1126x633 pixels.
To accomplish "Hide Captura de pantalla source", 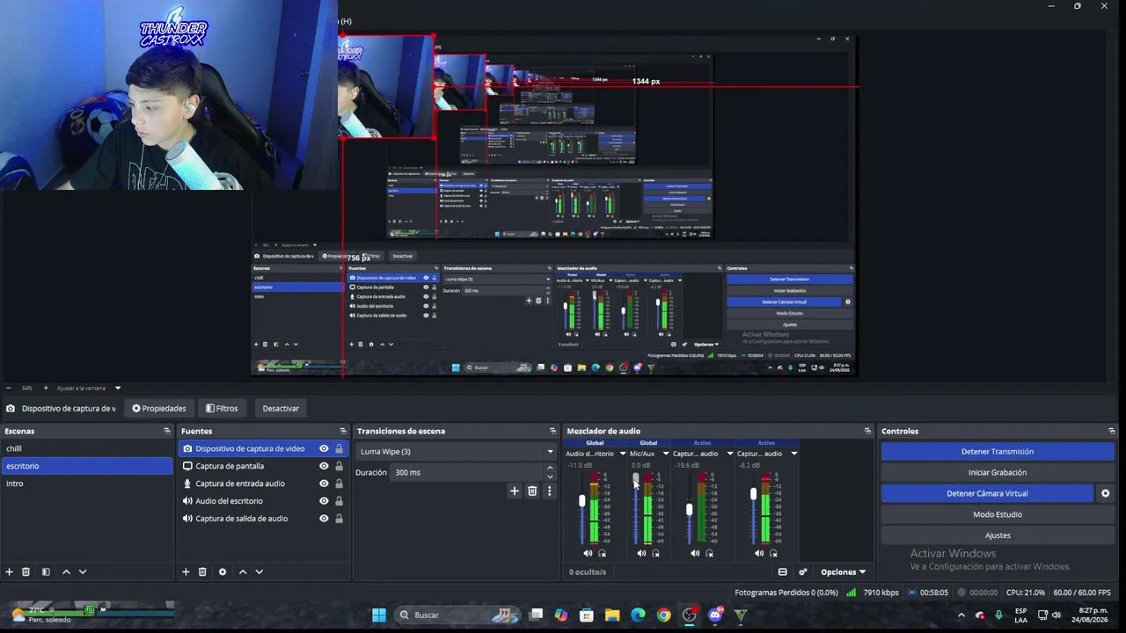I will (x=324, y=466).
